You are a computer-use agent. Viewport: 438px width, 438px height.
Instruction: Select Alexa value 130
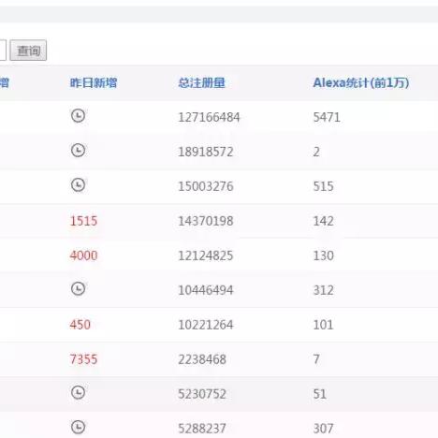pos(323,255)
